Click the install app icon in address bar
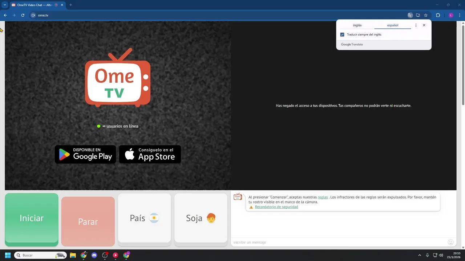The width and height of the screenshot is (465, 261). pos(418,15)
